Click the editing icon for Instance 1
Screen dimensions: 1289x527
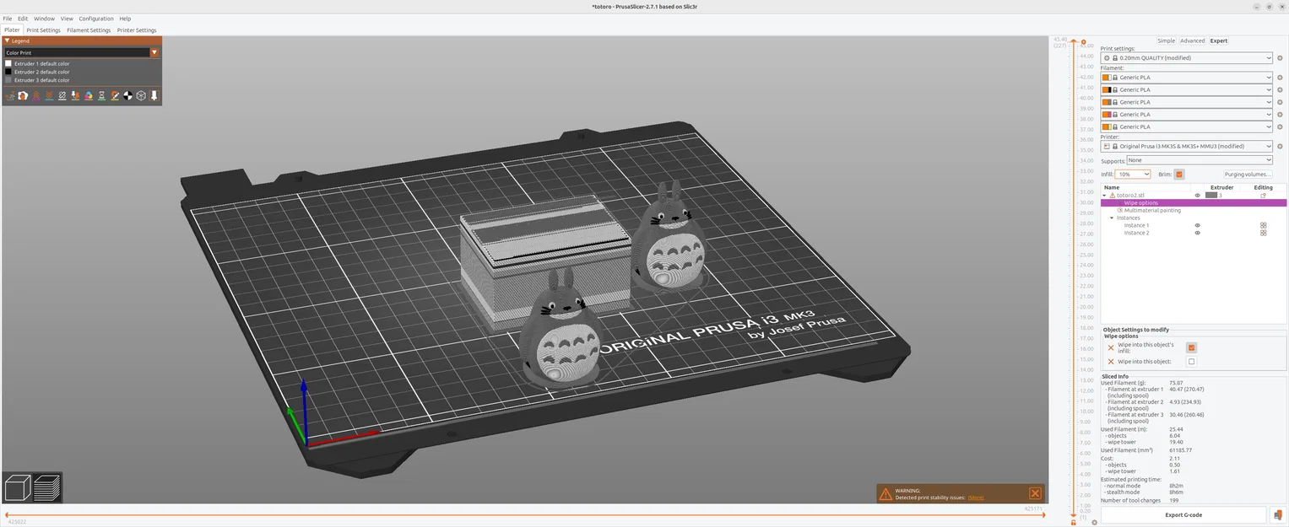(x=1263, y=226)
